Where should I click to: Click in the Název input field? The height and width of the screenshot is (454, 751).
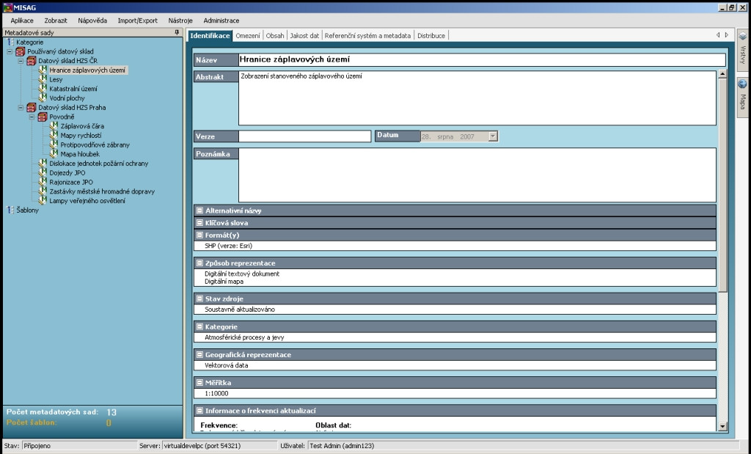pyautogui.click(x=482, y=59)
